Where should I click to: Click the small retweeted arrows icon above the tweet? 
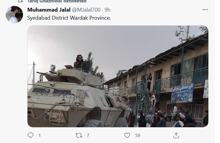(x=21, y=1)
